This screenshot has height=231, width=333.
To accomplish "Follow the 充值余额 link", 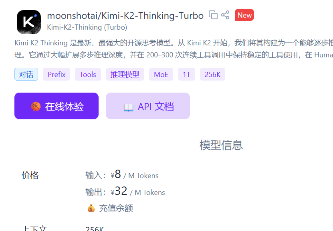I will pos(116,208).
